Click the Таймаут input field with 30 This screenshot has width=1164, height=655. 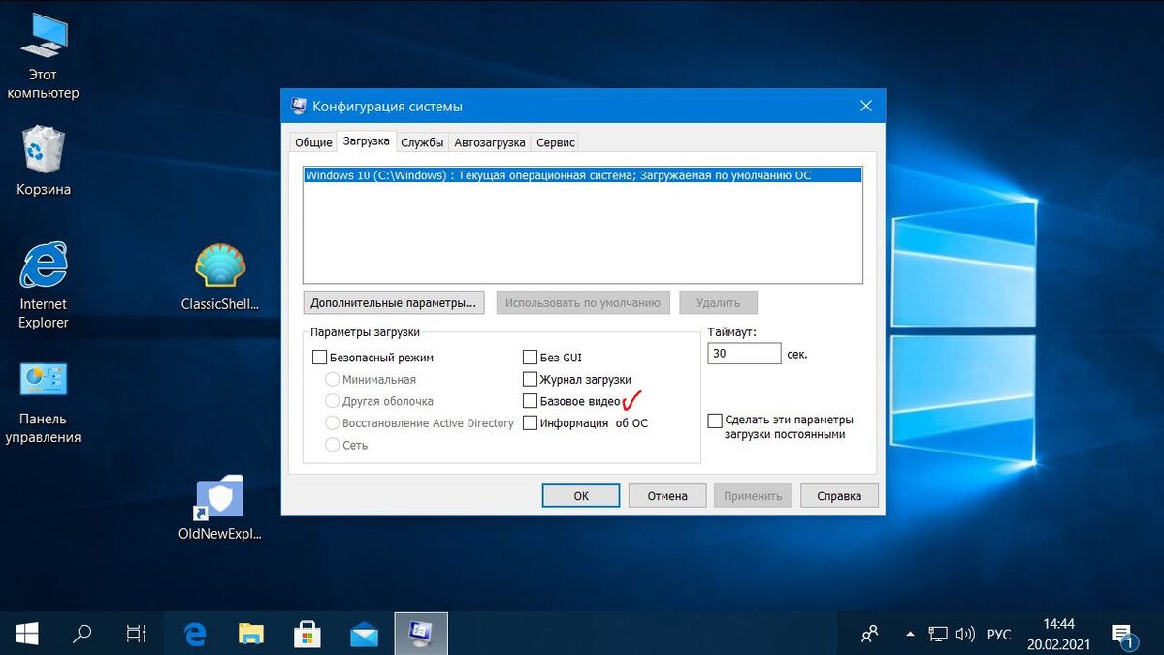(745, 354)
